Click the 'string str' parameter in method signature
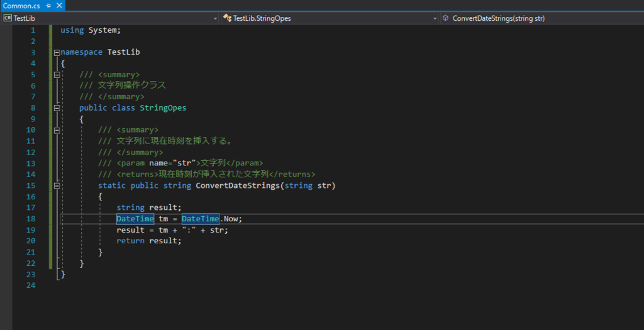 [308, 185]
